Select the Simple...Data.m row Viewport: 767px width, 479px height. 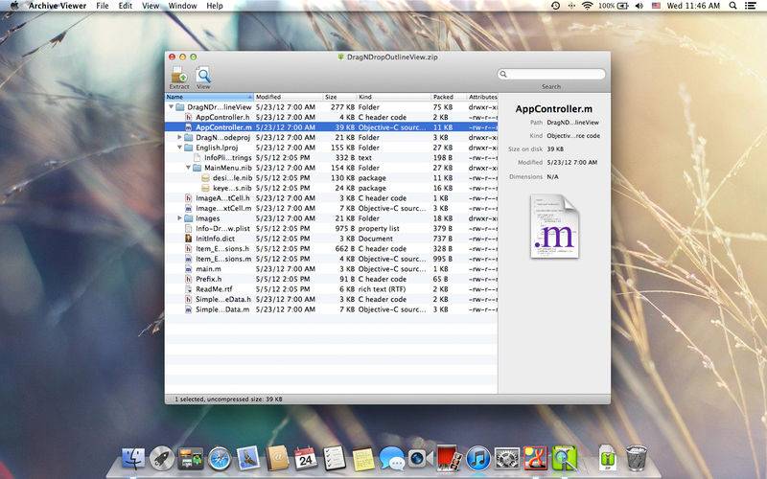(x=331, y=309)
